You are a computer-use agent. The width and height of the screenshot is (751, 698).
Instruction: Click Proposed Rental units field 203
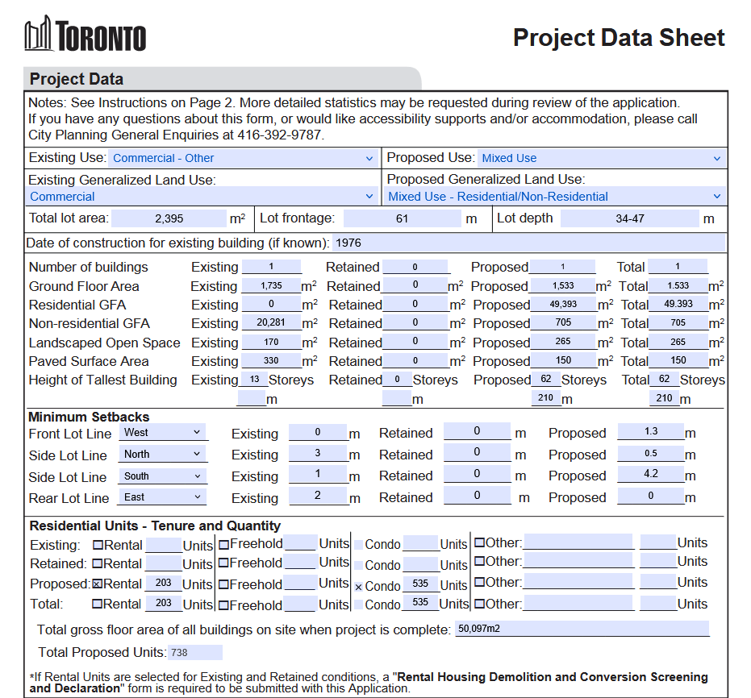coord(163,583)
